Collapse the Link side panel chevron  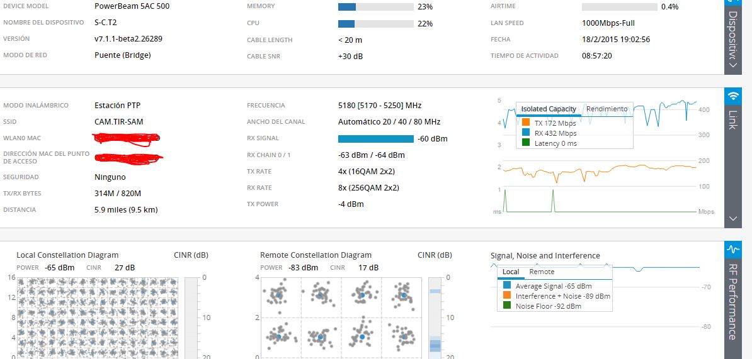pos(732,218)
